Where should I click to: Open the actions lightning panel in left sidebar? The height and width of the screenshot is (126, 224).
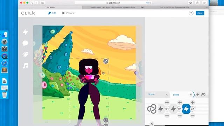pyautogui.click(x=26, y=32)
